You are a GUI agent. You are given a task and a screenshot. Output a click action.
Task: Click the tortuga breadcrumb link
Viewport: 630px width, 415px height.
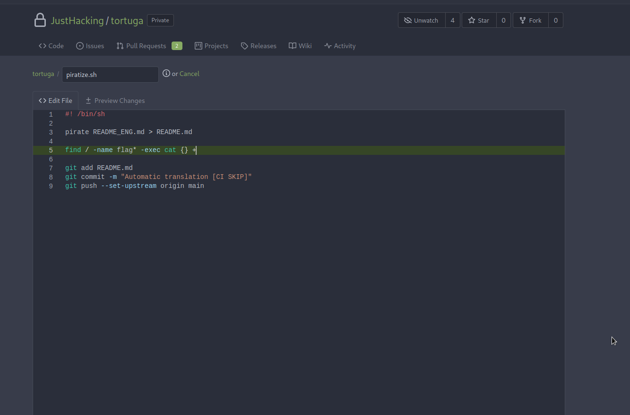tap(43, 74)
